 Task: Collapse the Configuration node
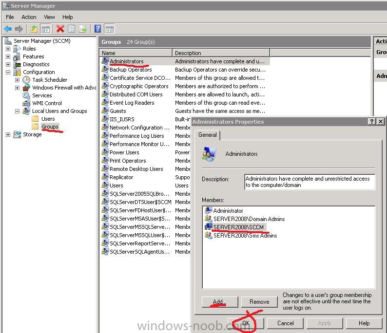pyautogui.click(x=8, y=72)
